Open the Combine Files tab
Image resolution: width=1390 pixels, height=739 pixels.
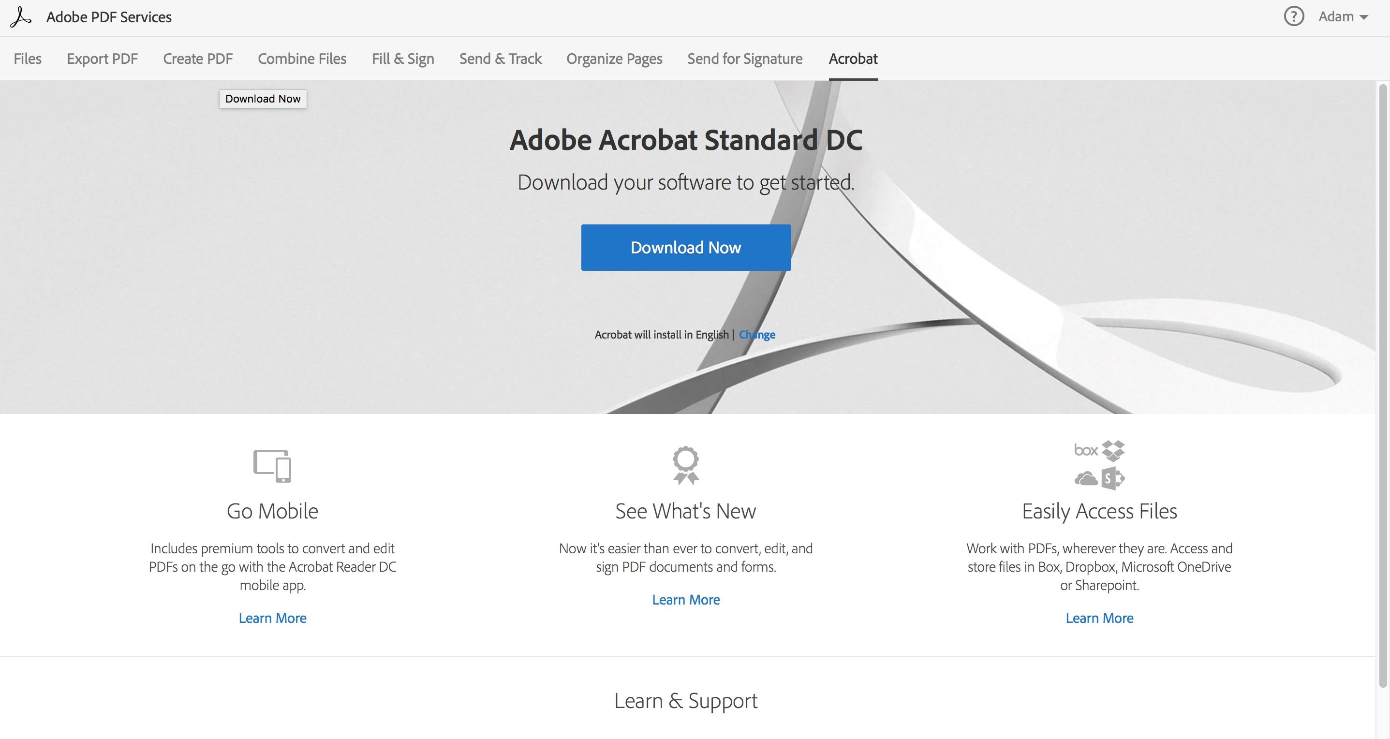click(302, 59)
